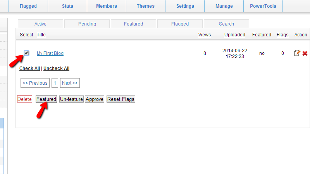Open the My First Blog link
Screen dimensions: 310x174
[x=50, y=53]
